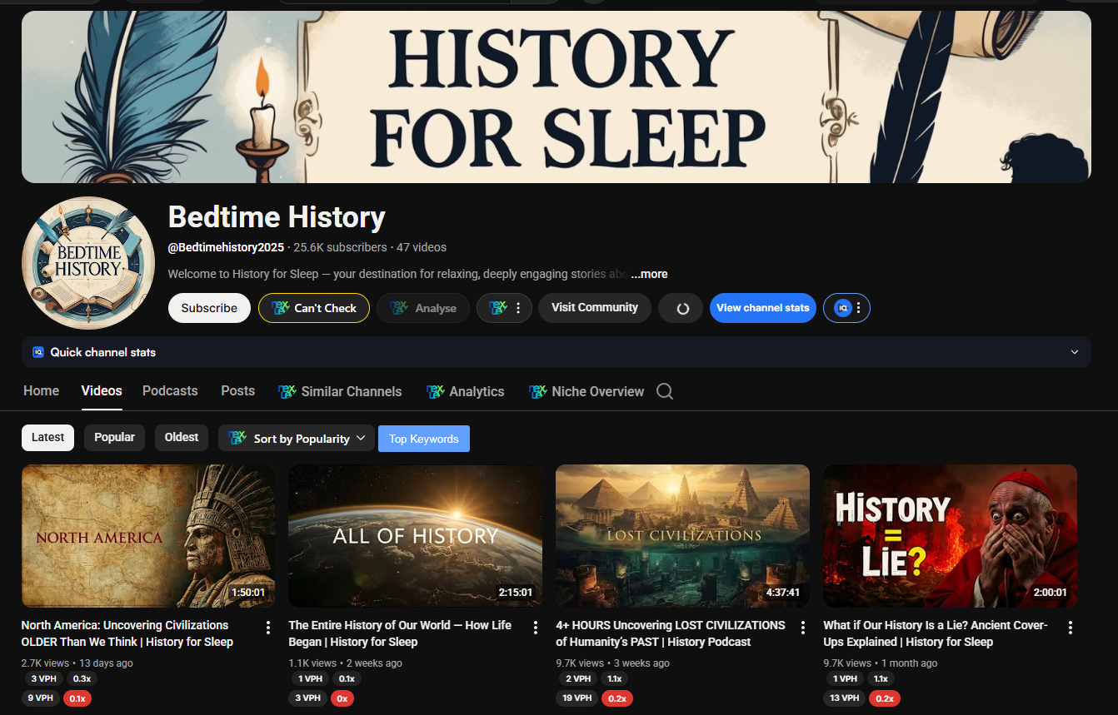Expand channel description with ...more
This screenshot has width=1118, height=715.
649,274
